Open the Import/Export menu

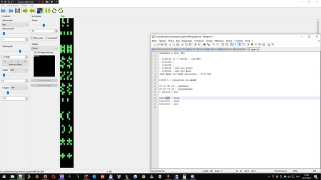(13, 5)
